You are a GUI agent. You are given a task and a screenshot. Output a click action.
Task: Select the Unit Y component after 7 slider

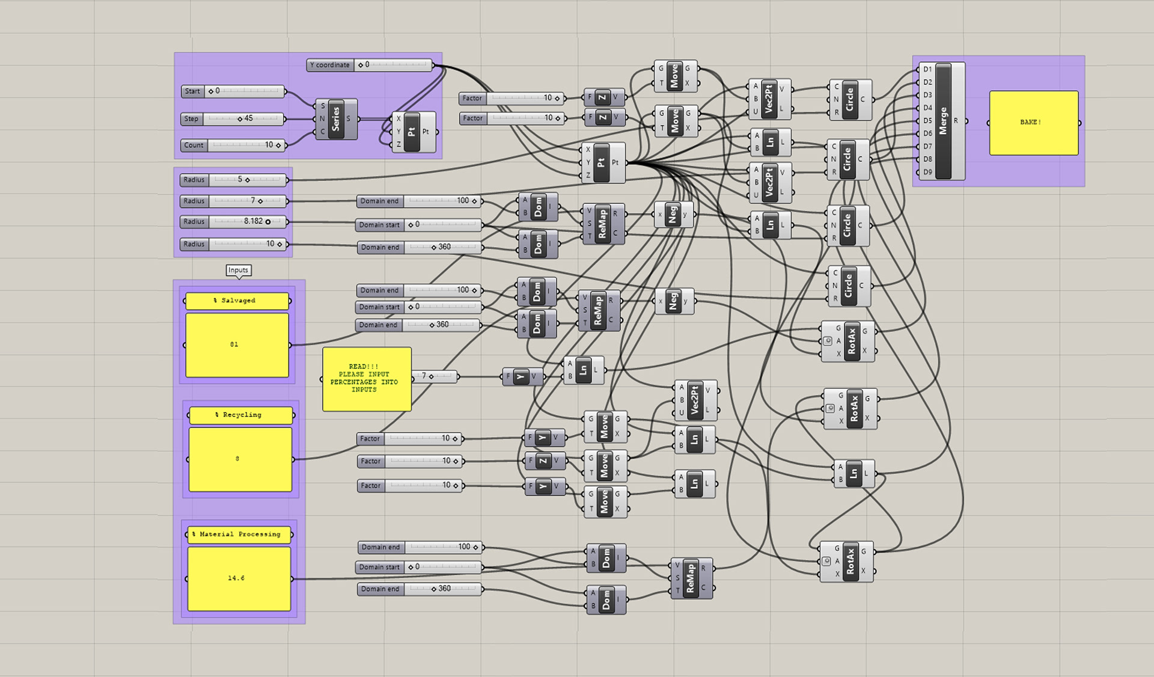(521, 377)
